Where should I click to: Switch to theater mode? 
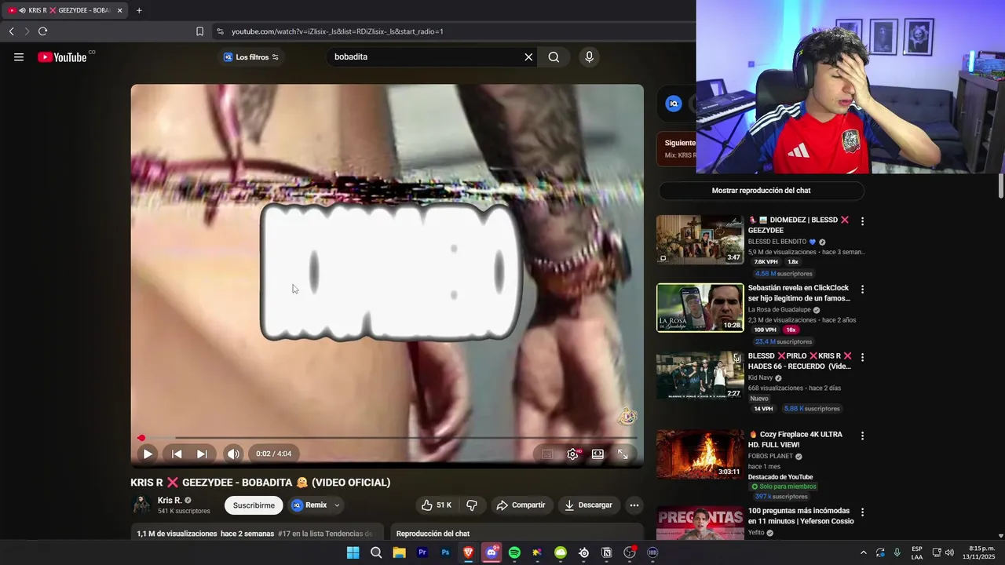tap(598, 454)
